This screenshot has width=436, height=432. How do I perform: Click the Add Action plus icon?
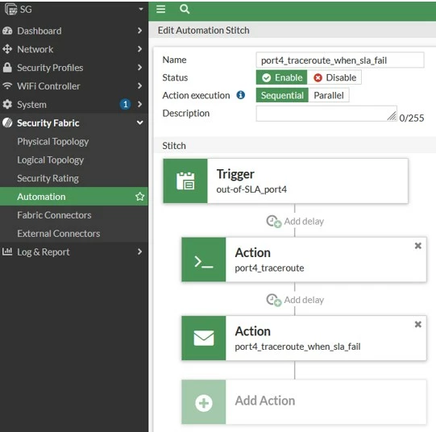point(204,402)
